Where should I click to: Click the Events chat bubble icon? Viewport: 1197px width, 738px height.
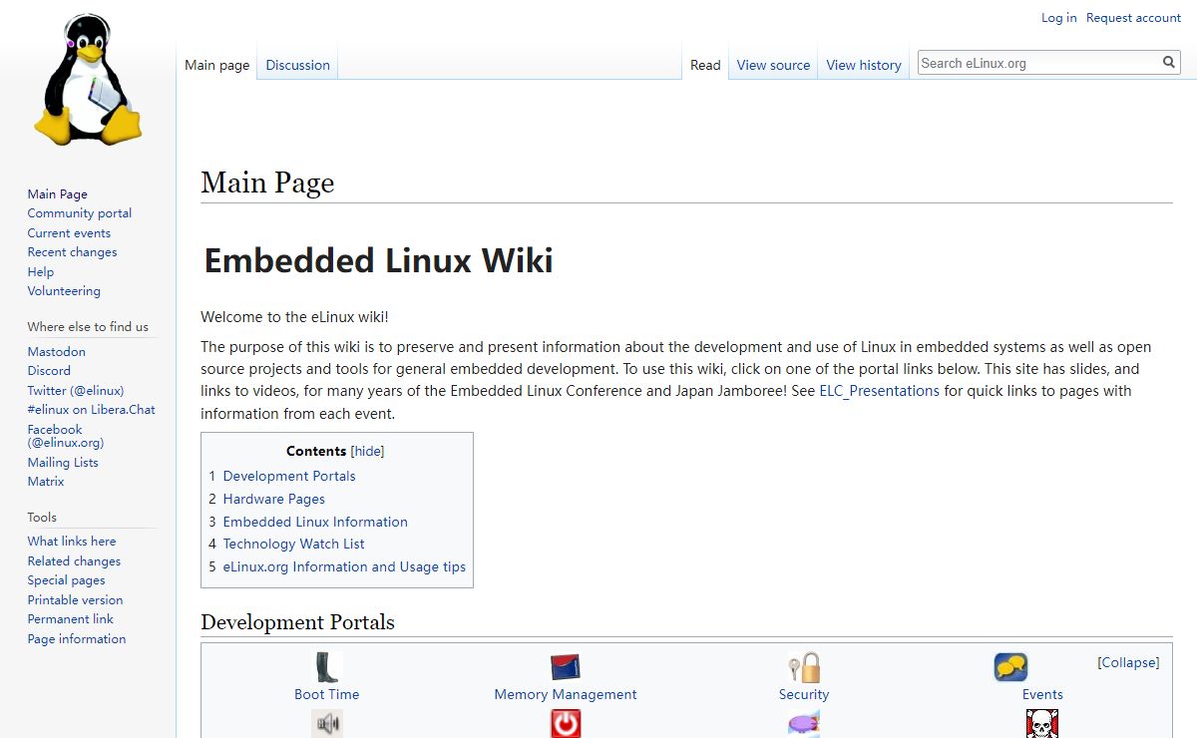point(1010,667)
